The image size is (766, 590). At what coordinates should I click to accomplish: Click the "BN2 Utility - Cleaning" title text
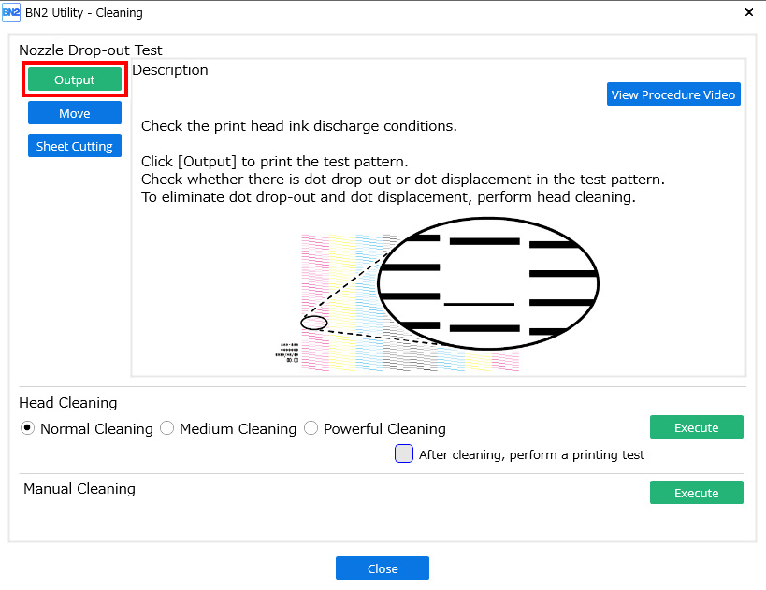point(85,13)
